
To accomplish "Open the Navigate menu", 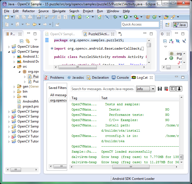I will [x=59, y=11].
